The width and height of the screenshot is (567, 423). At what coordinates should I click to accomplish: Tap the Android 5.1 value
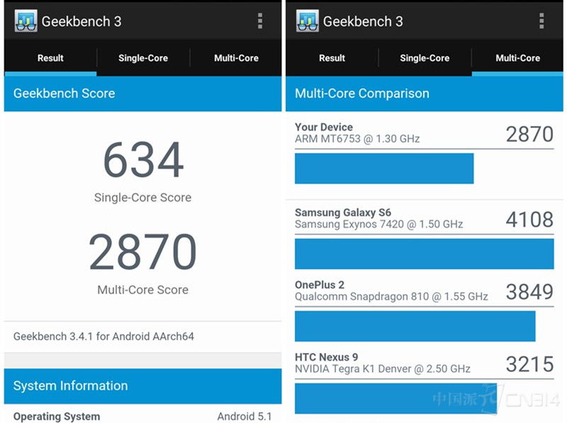click(x=245, y=416)
